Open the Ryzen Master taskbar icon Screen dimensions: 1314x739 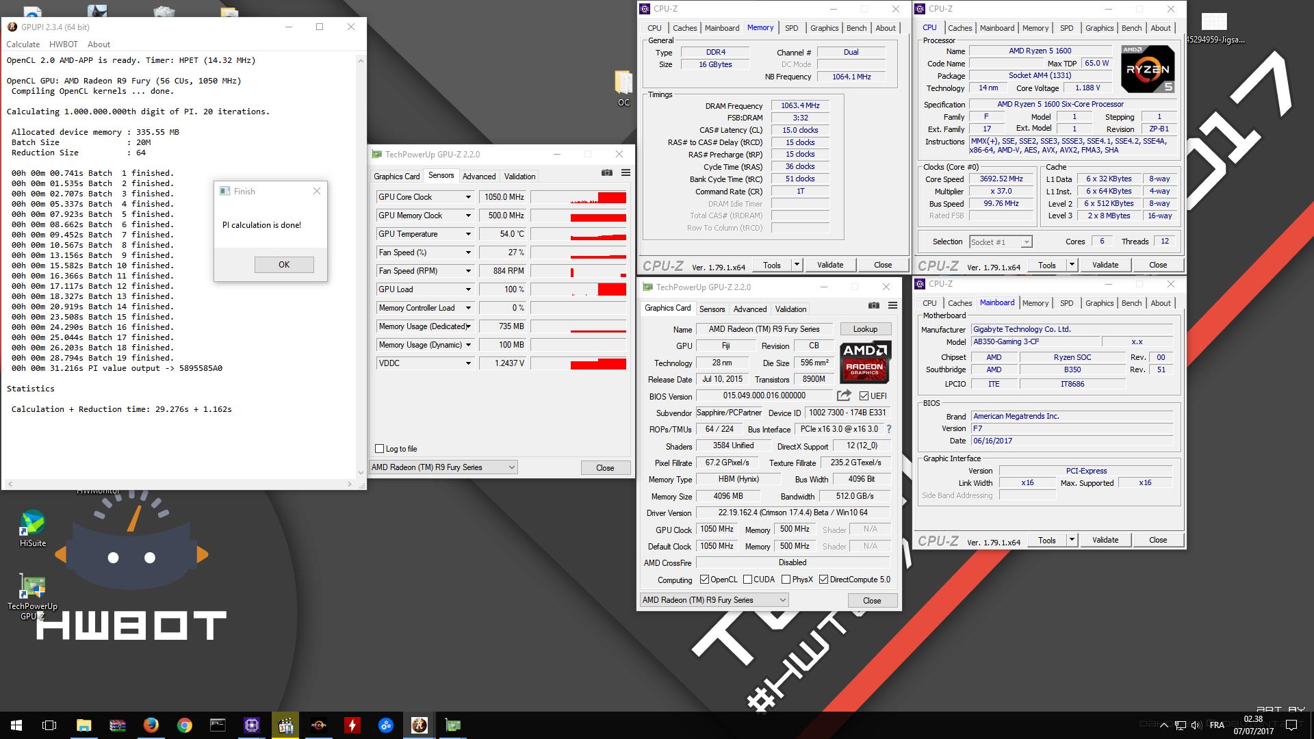[318, 725]
